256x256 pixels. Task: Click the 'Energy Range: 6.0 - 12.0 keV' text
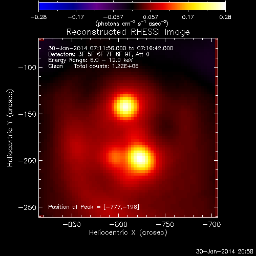91,60
